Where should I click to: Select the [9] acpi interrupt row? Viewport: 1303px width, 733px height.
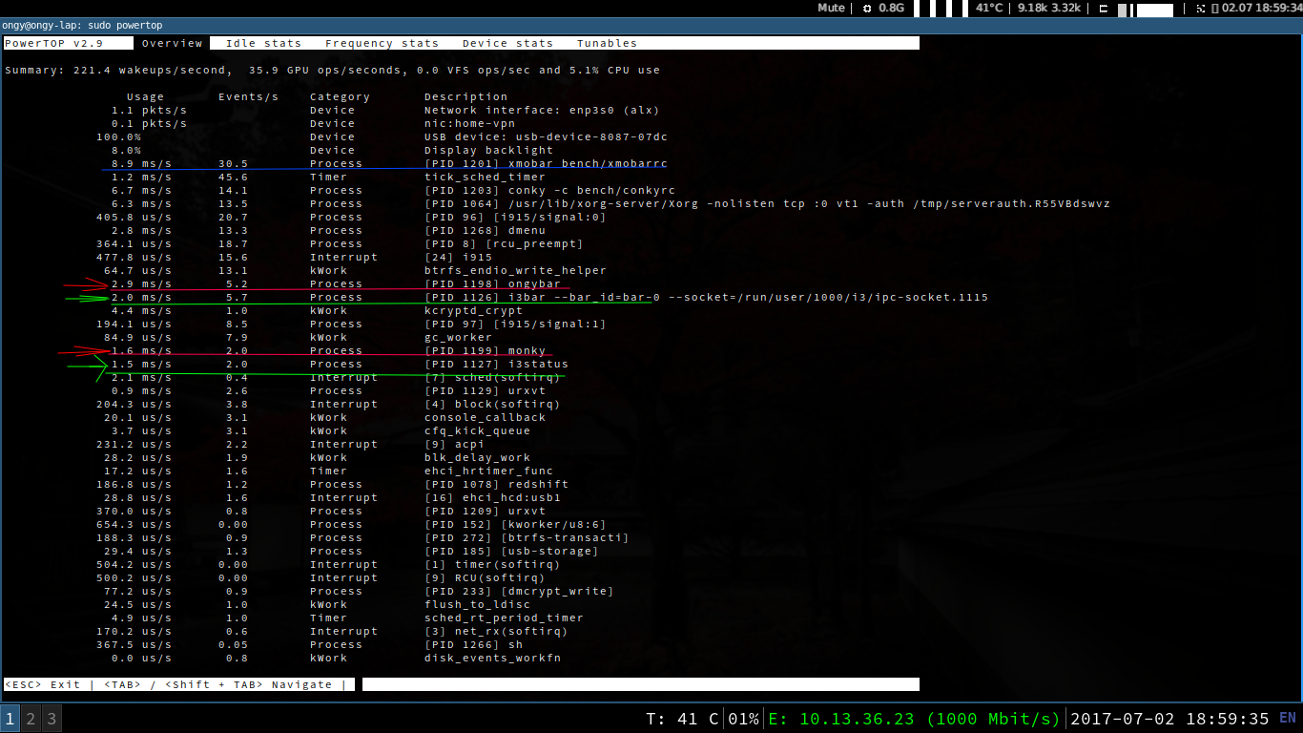point(290,444)
